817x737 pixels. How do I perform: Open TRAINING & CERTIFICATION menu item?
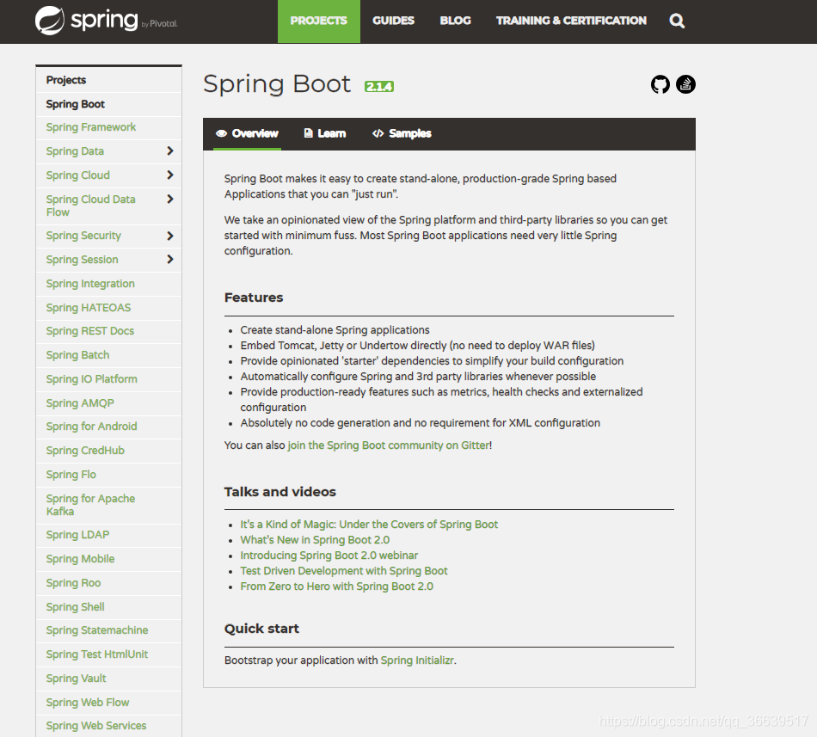(x=571, y=21)
